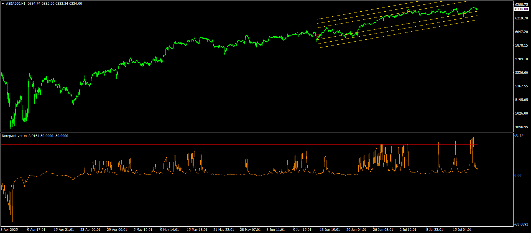Select the Norepaint vertex indicator label
This screenshot has width=531, height=233.
point(14,136)
